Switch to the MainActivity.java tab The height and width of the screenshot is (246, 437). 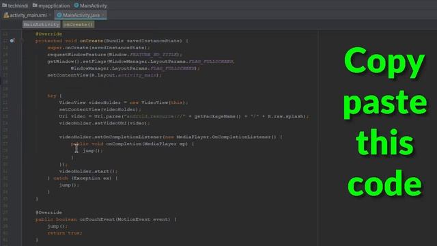tap(81, 15)
